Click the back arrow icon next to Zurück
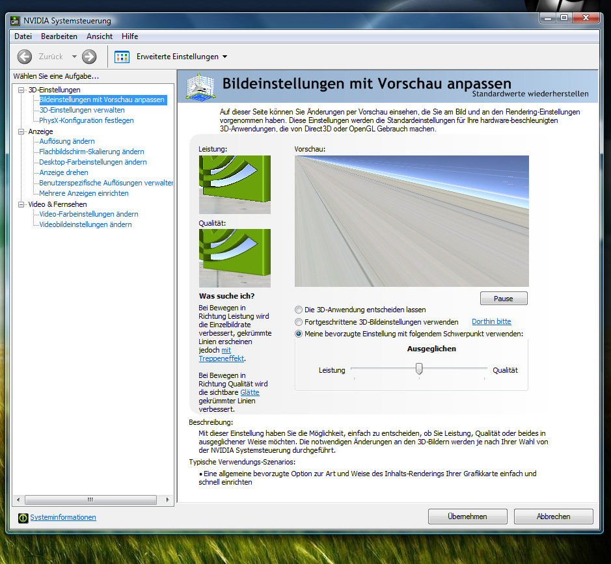The width and height of the screenshot is (611, 564). (25, 57)
